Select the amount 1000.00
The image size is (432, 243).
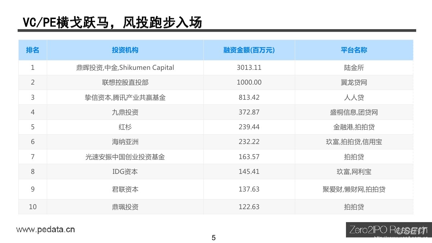(249, 82)
